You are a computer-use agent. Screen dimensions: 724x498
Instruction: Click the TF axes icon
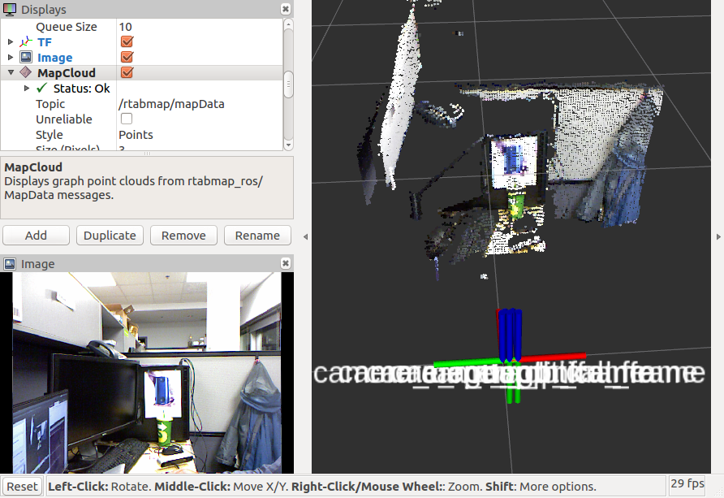point(26,42)
